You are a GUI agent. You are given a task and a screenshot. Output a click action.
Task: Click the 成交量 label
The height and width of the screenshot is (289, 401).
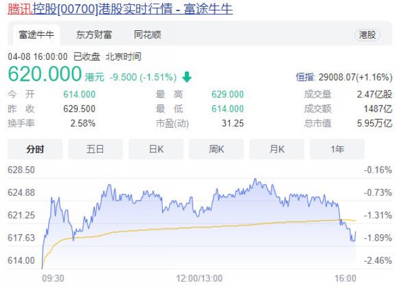click(x=318, y=94)
